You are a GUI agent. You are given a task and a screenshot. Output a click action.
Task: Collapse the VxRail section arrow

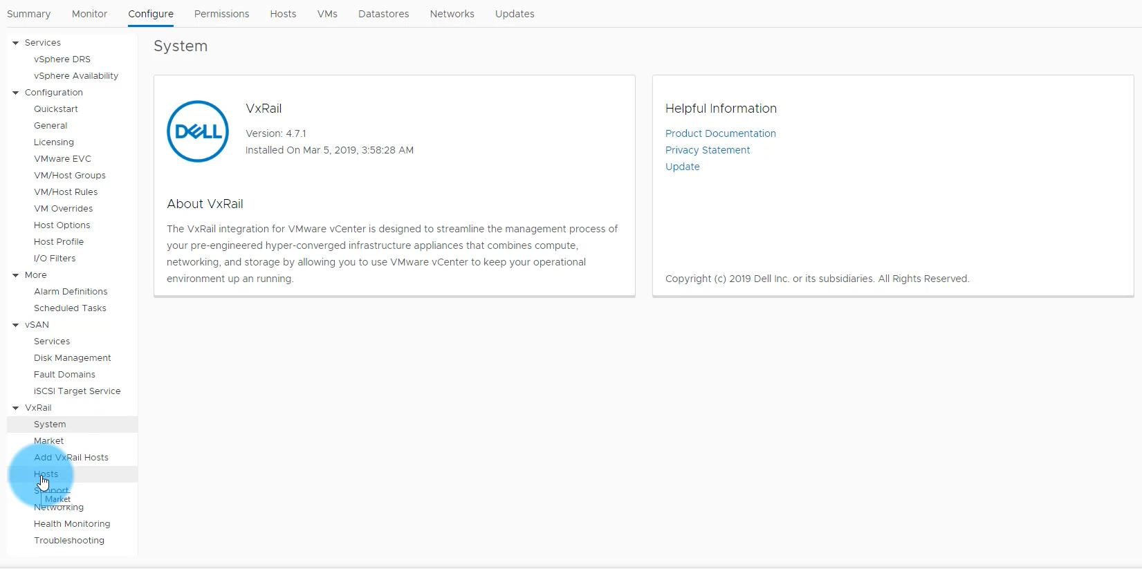pyautogui.click(x=15, y=408)
